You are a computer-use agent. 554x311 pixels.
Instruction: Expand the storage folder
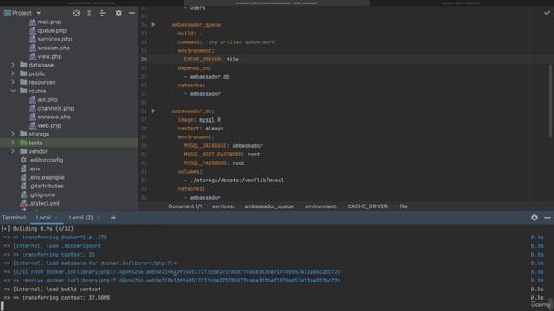click(x=13, y=134)
